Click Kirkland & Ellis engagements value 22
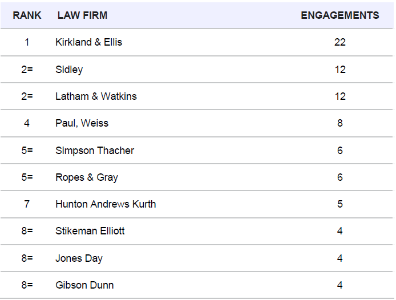The width and height of the screenshot is (396, 300). (x=340, y=42)
